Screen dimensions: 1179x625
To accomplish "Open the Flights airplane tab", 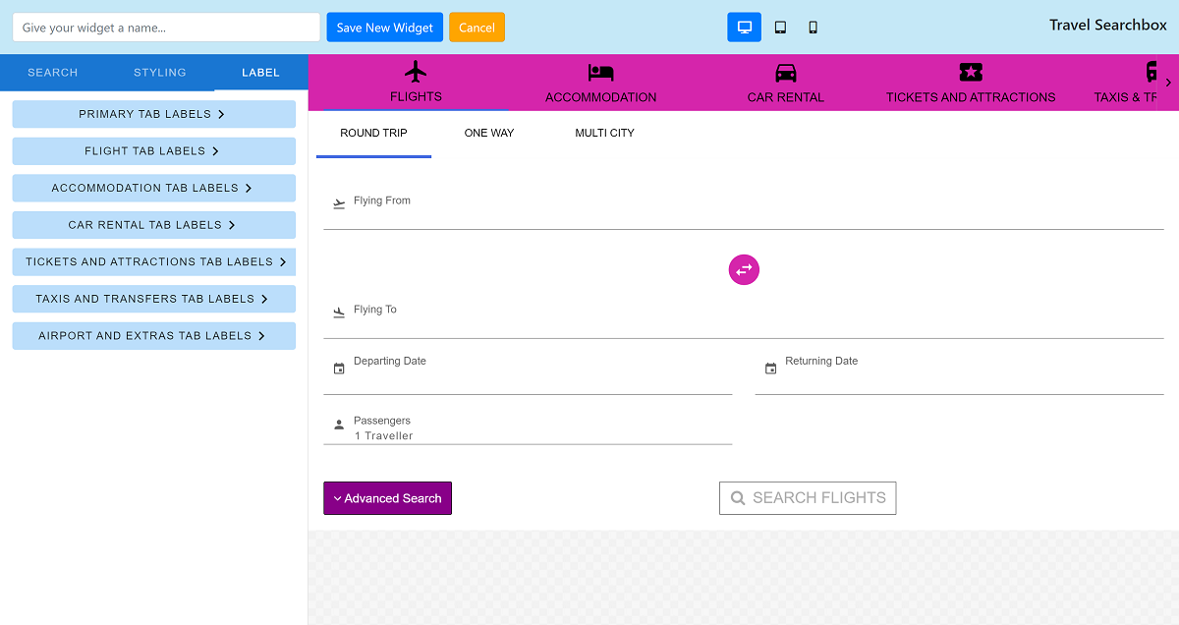I will [x=416, y=83].
